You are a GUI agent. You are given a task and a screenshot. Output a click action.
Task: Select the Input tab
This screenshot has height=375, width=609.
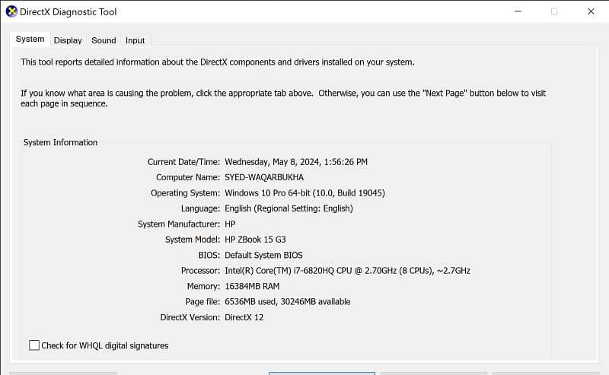[136, 40]
